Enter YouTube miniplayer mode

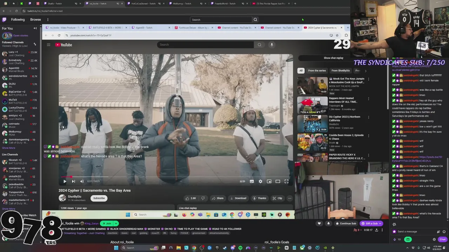[269, 181]
